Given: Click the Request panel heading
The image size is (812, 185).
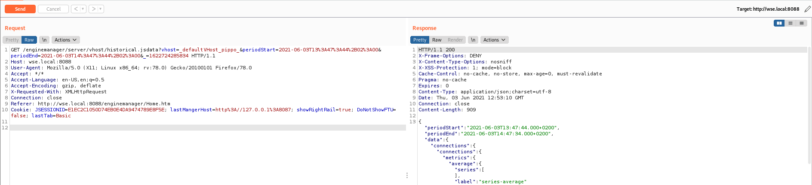Looking at the screenshot, I should click(15, 28).
